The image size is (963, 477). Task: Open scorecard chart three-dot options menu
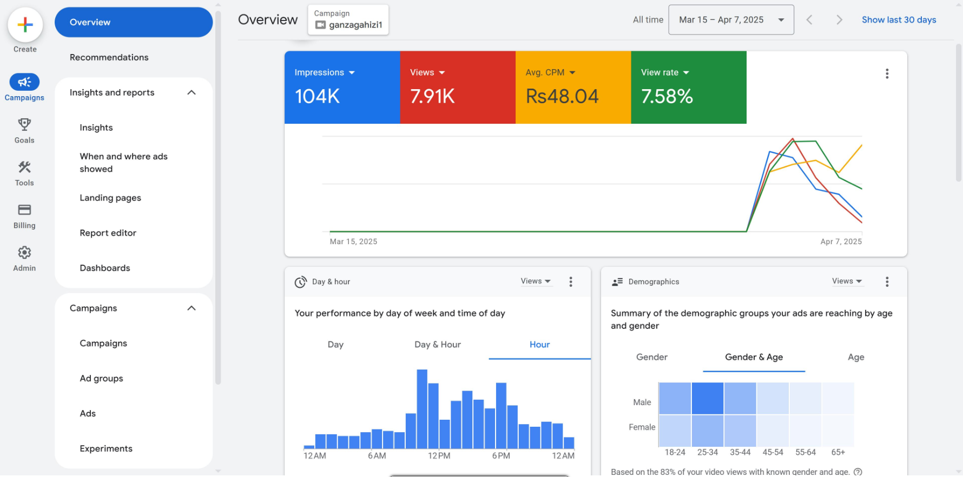[887, 74]
